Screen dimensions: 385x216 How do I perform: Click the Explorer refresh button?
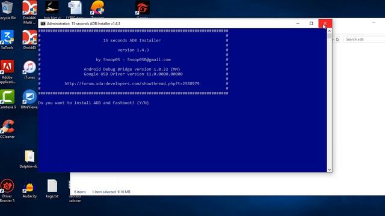tap(337, 40)
